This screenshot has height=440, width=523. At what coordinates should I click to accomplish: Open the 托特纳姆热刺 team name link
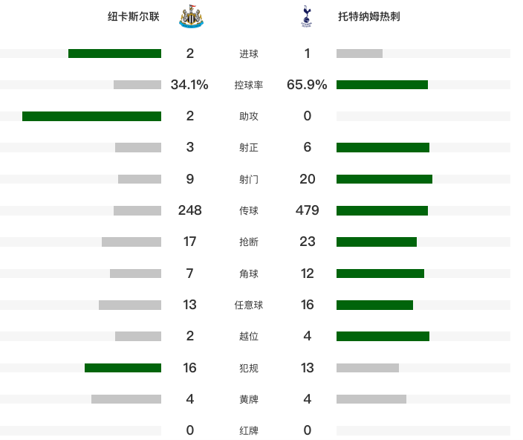point(369,16)
